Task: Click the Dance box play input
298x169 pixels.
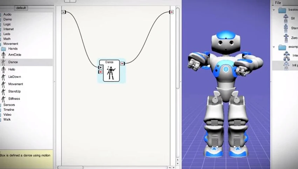Action: (101, 67)
